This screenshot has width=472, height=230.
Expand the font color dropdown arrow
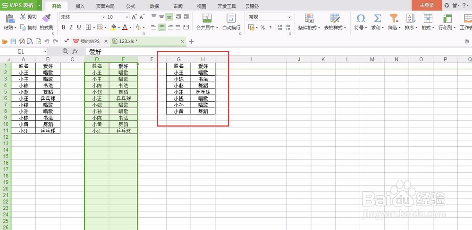(x=130, y=28)
